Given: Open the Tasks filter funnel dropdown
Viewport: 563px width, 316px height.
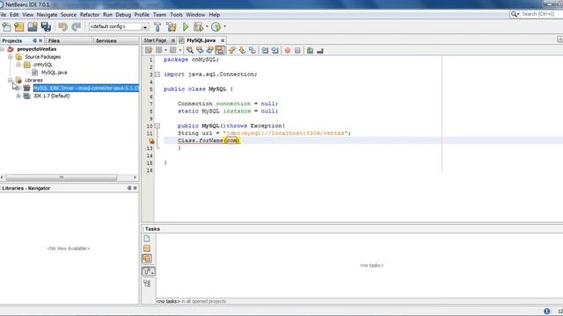Looking at the screenshot, I should pos(149,271).
